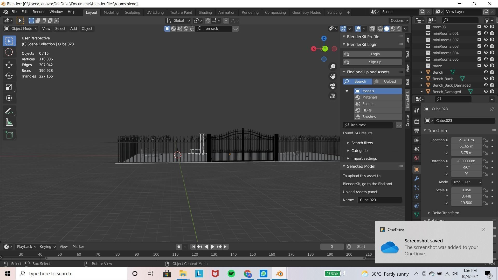Image resolution: width=498 pixels, height=280 pixels.
Task: Switch to Rendered viewport shading
Action: pyautogui.click(x=399, y=29)
